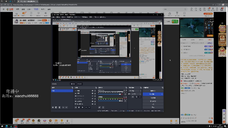Select the highlighted scene in Scenes list
Image resolution: width=228 pixels, height=128 pixels.
tap(62, 91)
